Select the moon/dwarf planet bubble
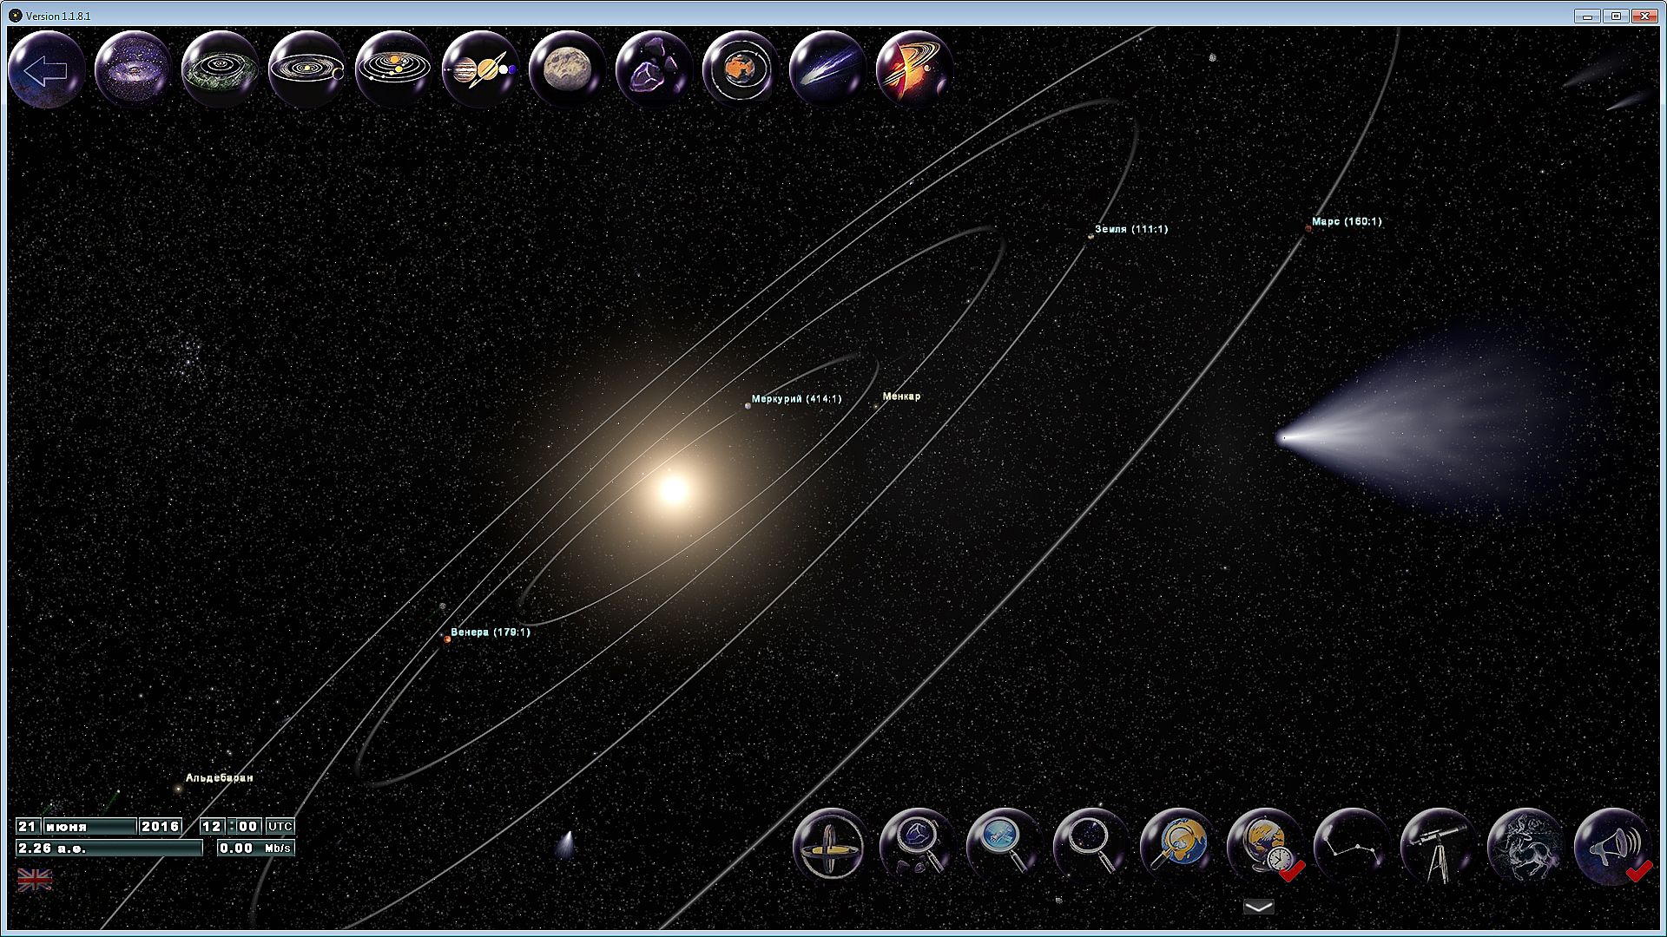Screen dimensions: 1667x937 click(567, 70)
